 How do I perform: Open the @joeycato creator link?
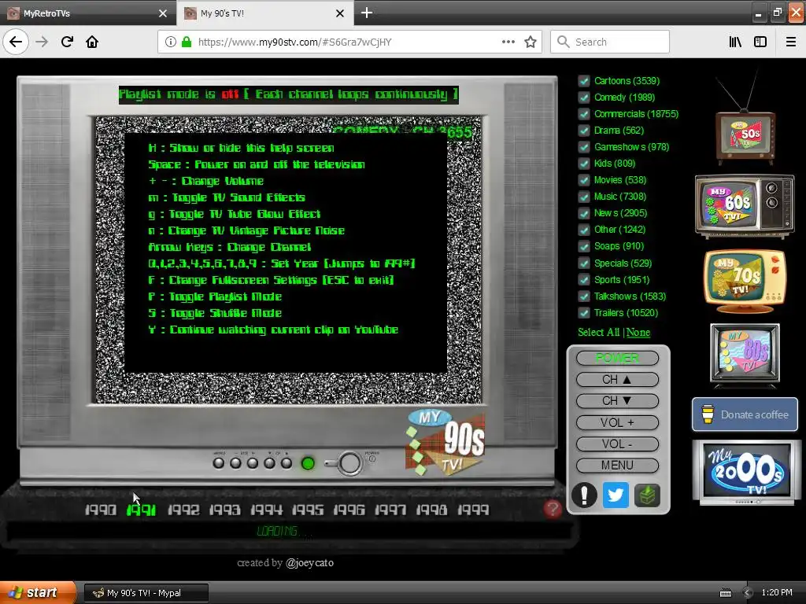(309, 563)
